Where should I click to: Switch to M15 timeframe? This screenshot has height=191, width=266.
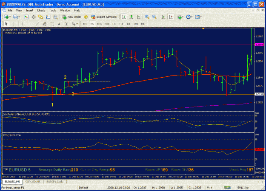(x=100, y=24)
